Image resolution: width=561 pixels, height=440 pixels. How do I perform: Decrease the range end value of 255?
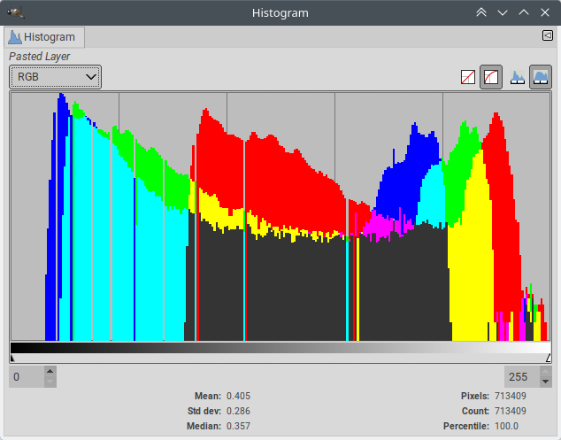pos(545,382)
